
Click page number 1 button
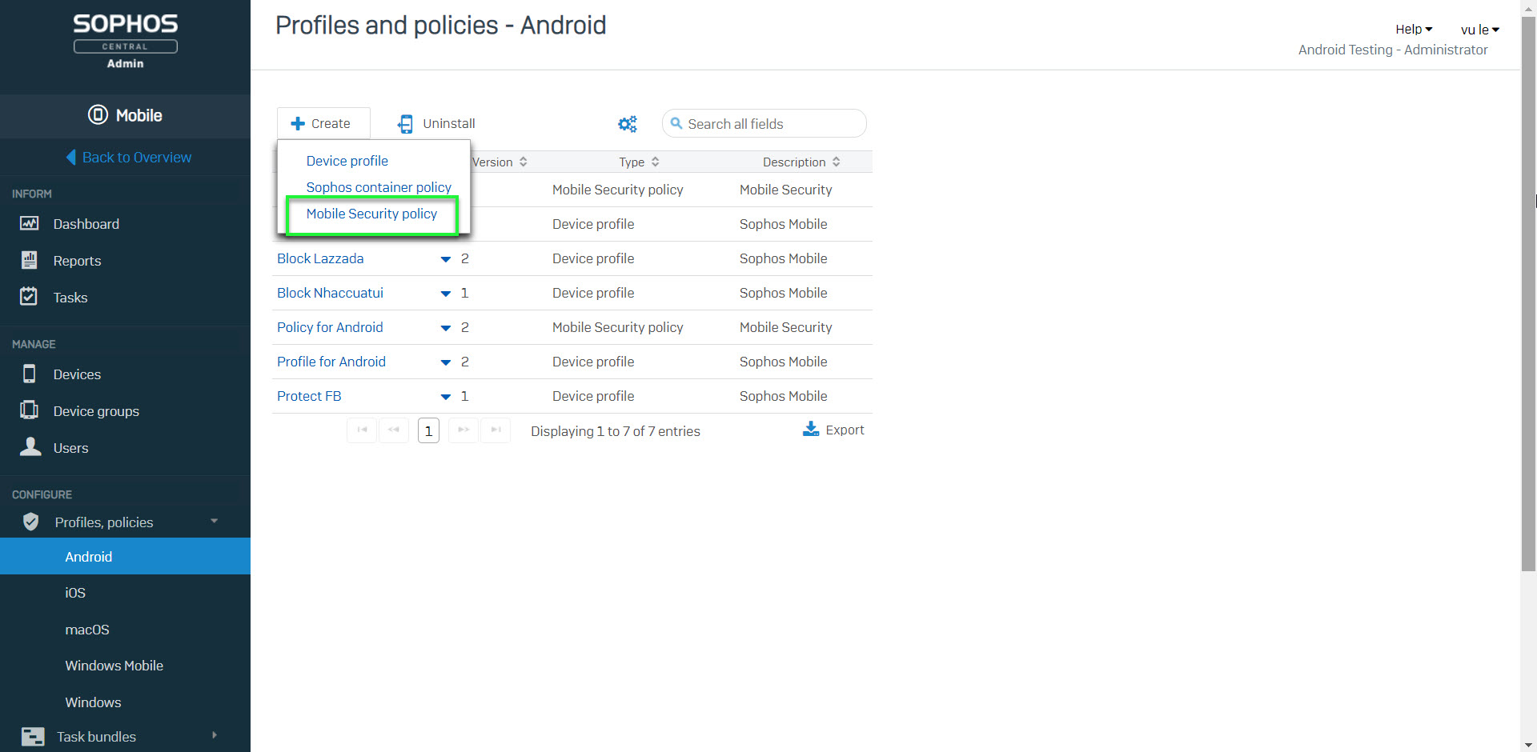428,430
